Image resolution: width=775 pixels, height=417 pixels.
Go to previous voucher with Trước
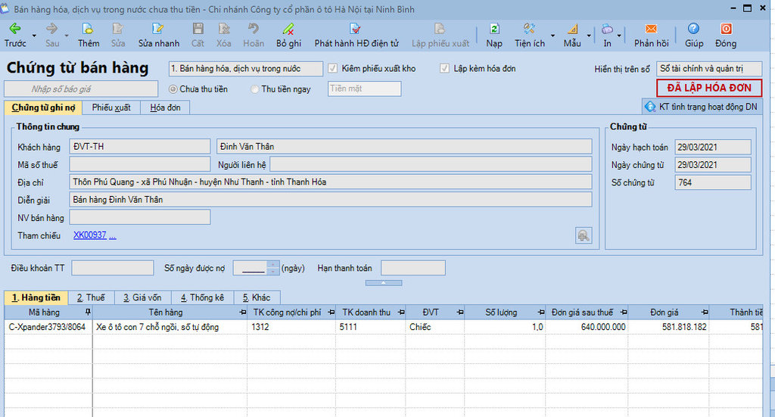15,35
